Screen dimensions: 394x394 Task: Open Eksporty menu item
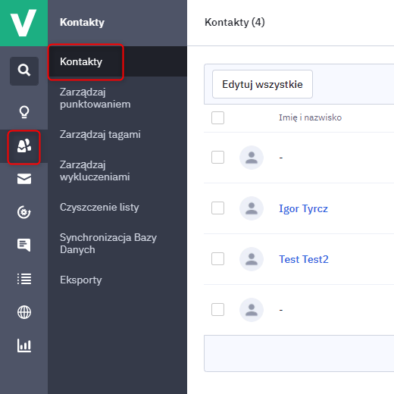81,280
